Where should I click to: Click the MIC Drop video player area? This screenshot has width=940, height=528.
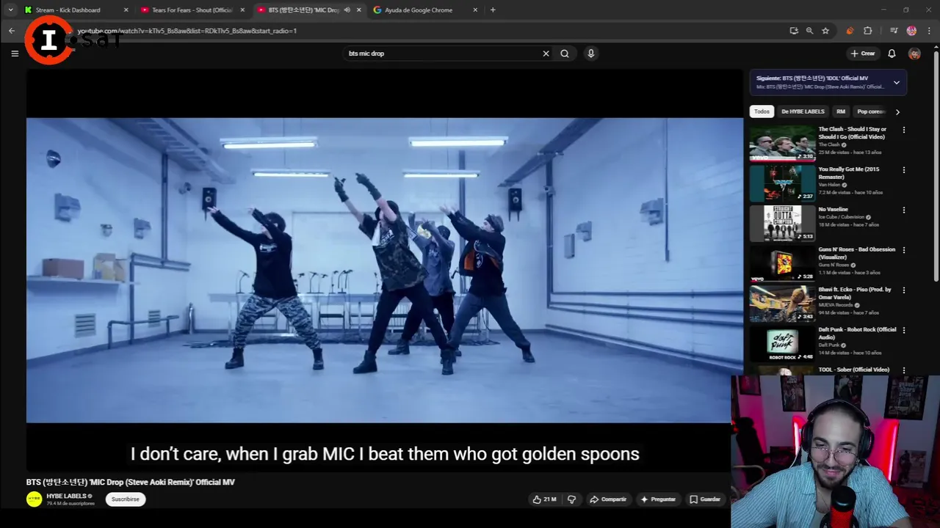[385, 270]
